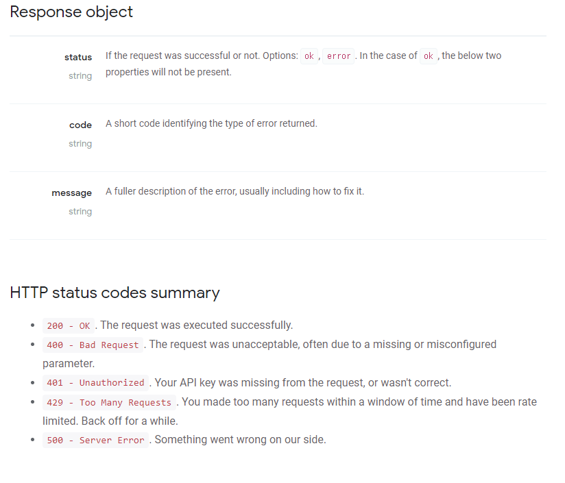Click the "string" type under code

point(80,143)
